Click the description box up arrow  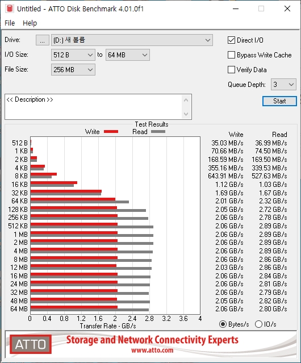coord(186,100)
